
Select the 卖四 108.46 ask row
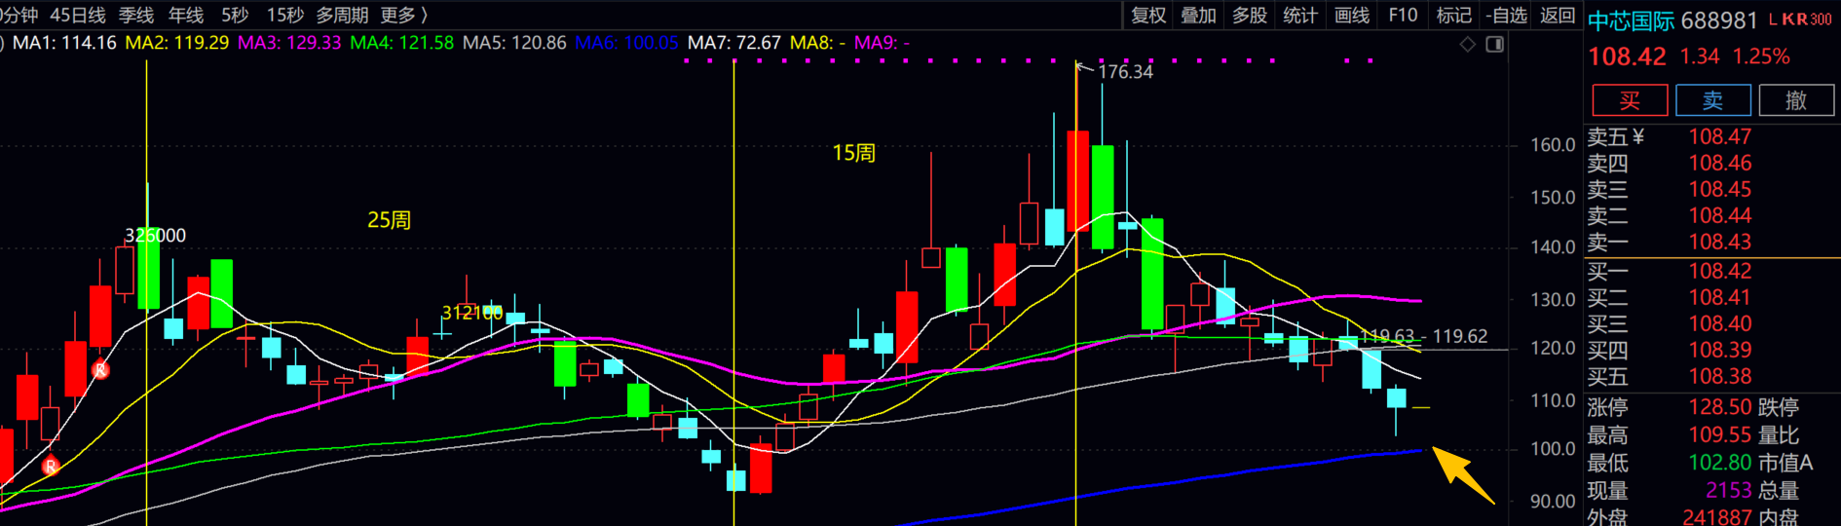point(1712,164)
